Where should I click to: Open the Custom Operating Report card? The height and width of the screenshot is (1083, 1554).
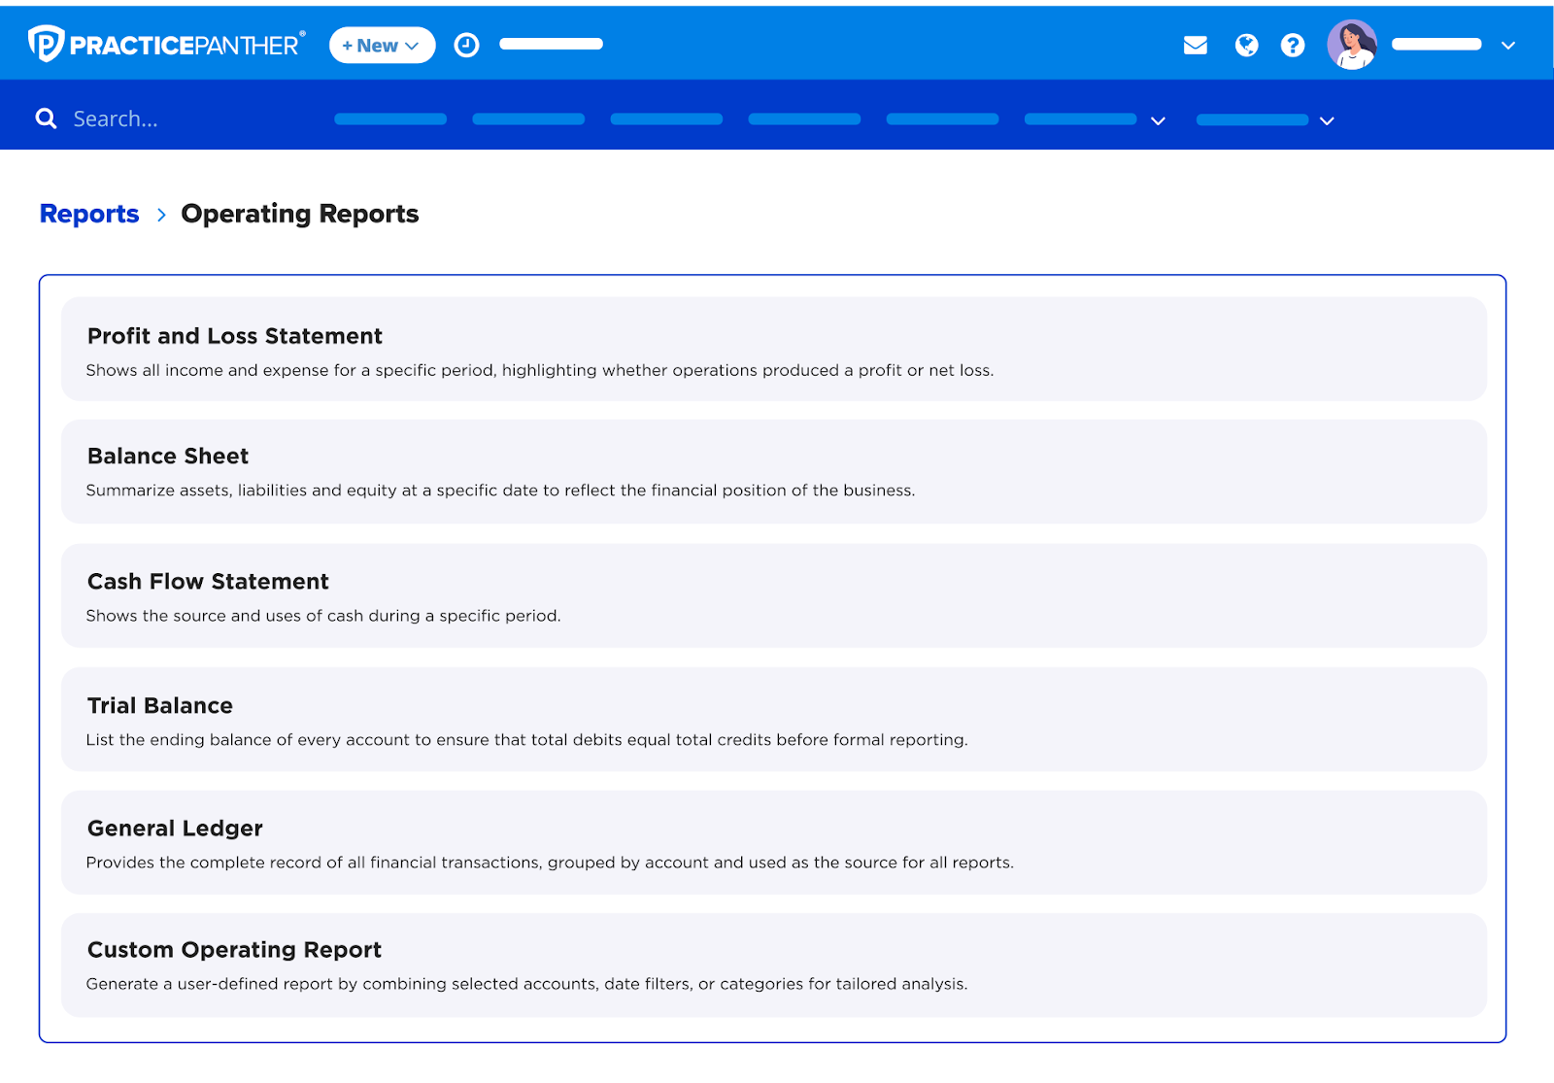click(x=234, y=950)
